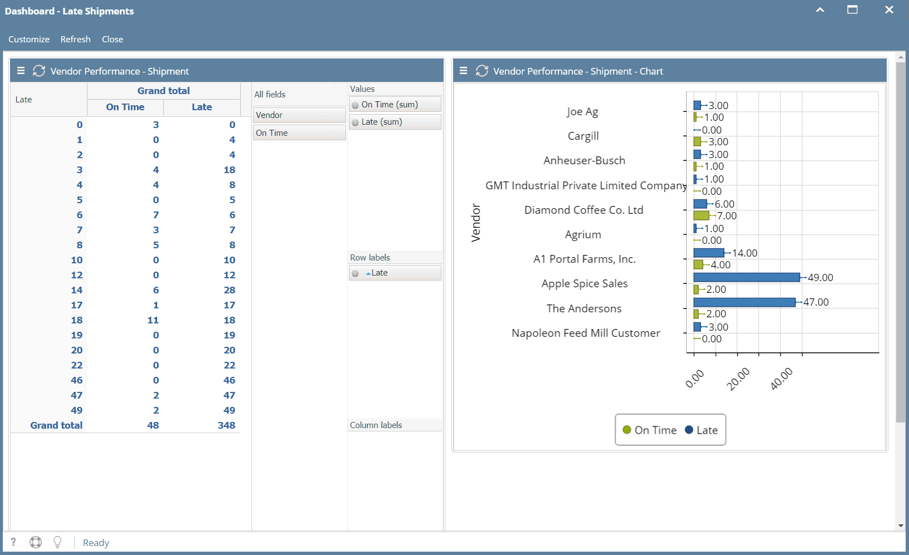The image size is (909, 555).
Task: Click the Cargill vendor label in chart
Action: pyautogui.click(x=583, y=136)
